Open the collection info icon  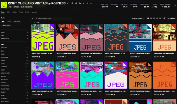coord(72,3)
